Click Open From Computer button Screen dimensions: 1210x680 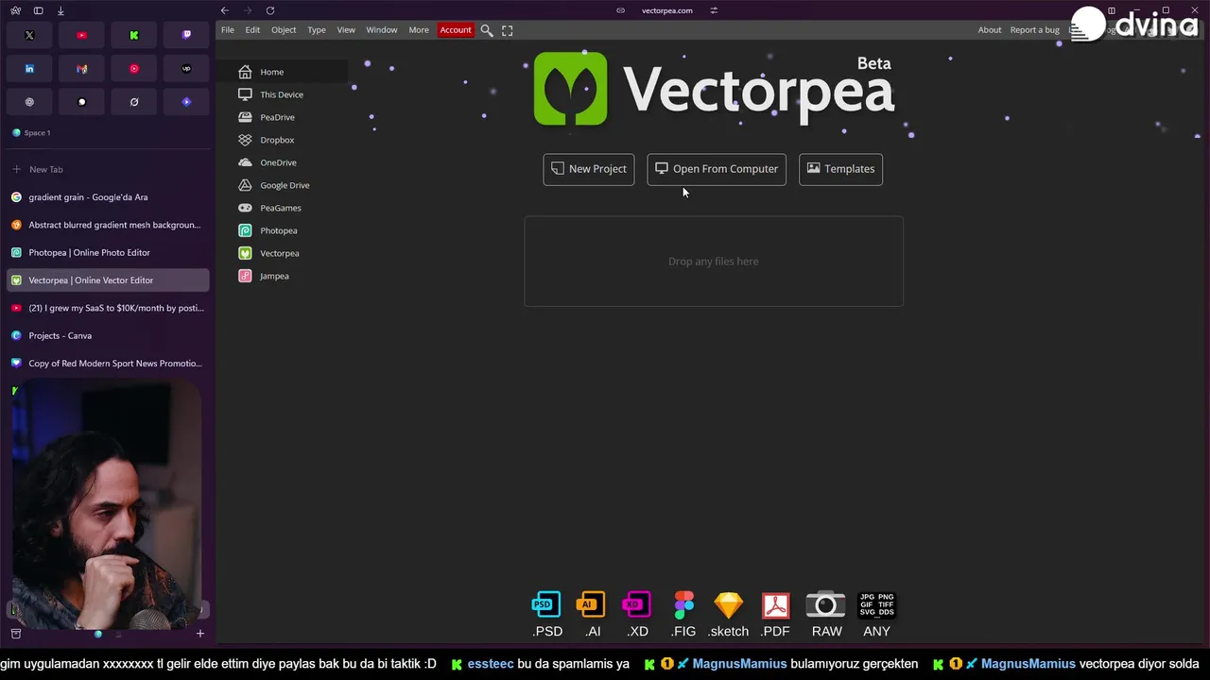[x=717, y=169]
